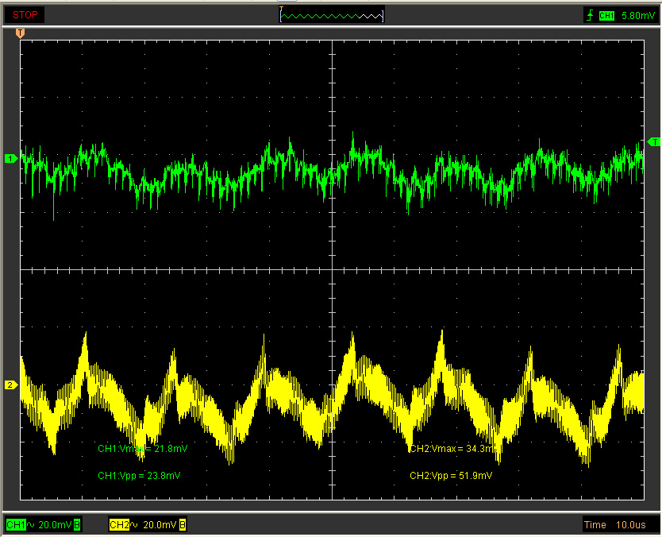
Task: Click the rising-edge trigger slope icon
Action: (590, 16)
